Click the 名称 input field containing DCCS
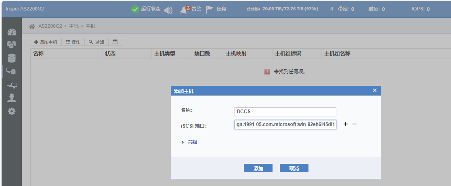This screenshot has height=186, width=451. click(285, 112)
